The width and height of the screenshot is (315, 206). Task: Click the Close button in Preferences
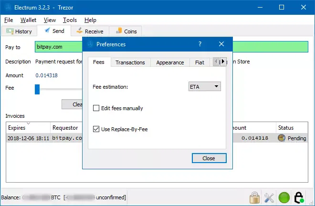coord(209,158)
